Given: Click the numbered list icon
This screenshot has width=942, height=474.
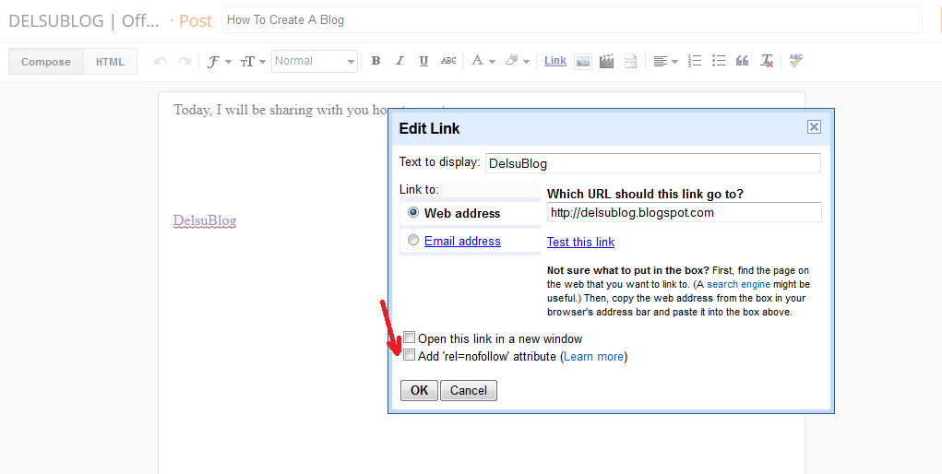Looking at the screenshot, I should pos(695,61).
